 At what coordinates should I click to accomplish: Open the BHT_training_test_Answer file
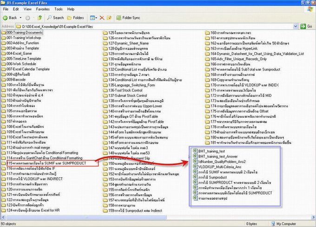pyautogui.click(x=215, y=156)
